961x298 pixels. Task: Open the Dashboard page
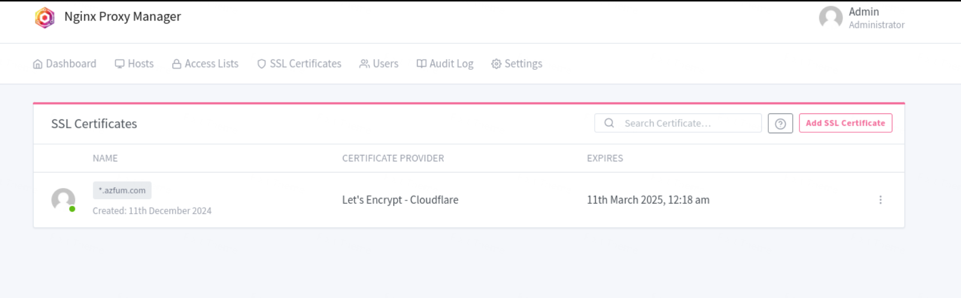tap(65, 64)
